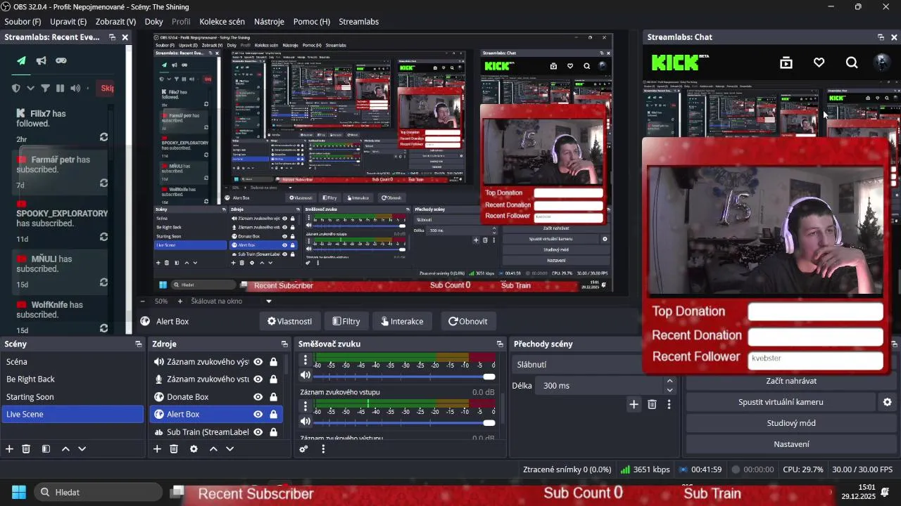Add a new scene with the plus icon
The height and width of the screenshot is (506, 901).
[x=9, y=448]
